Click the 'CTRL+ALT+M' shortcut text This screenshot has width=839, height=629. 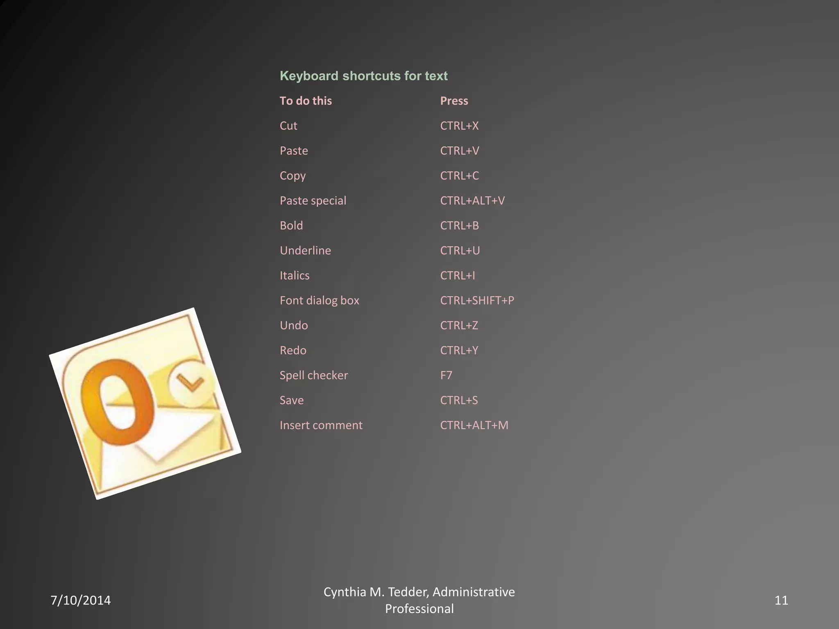tap(474, 425)
